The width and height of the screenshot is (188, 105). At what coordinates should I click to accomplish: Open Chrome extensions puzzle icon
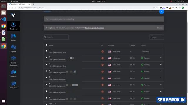point(176,8)
